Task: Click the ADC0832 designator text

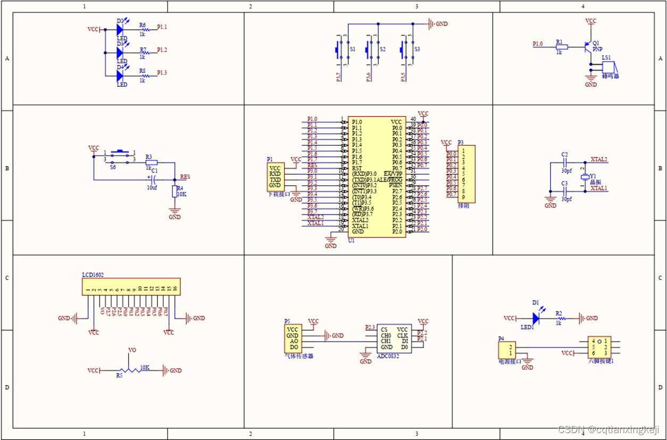Action: (389, 355)
